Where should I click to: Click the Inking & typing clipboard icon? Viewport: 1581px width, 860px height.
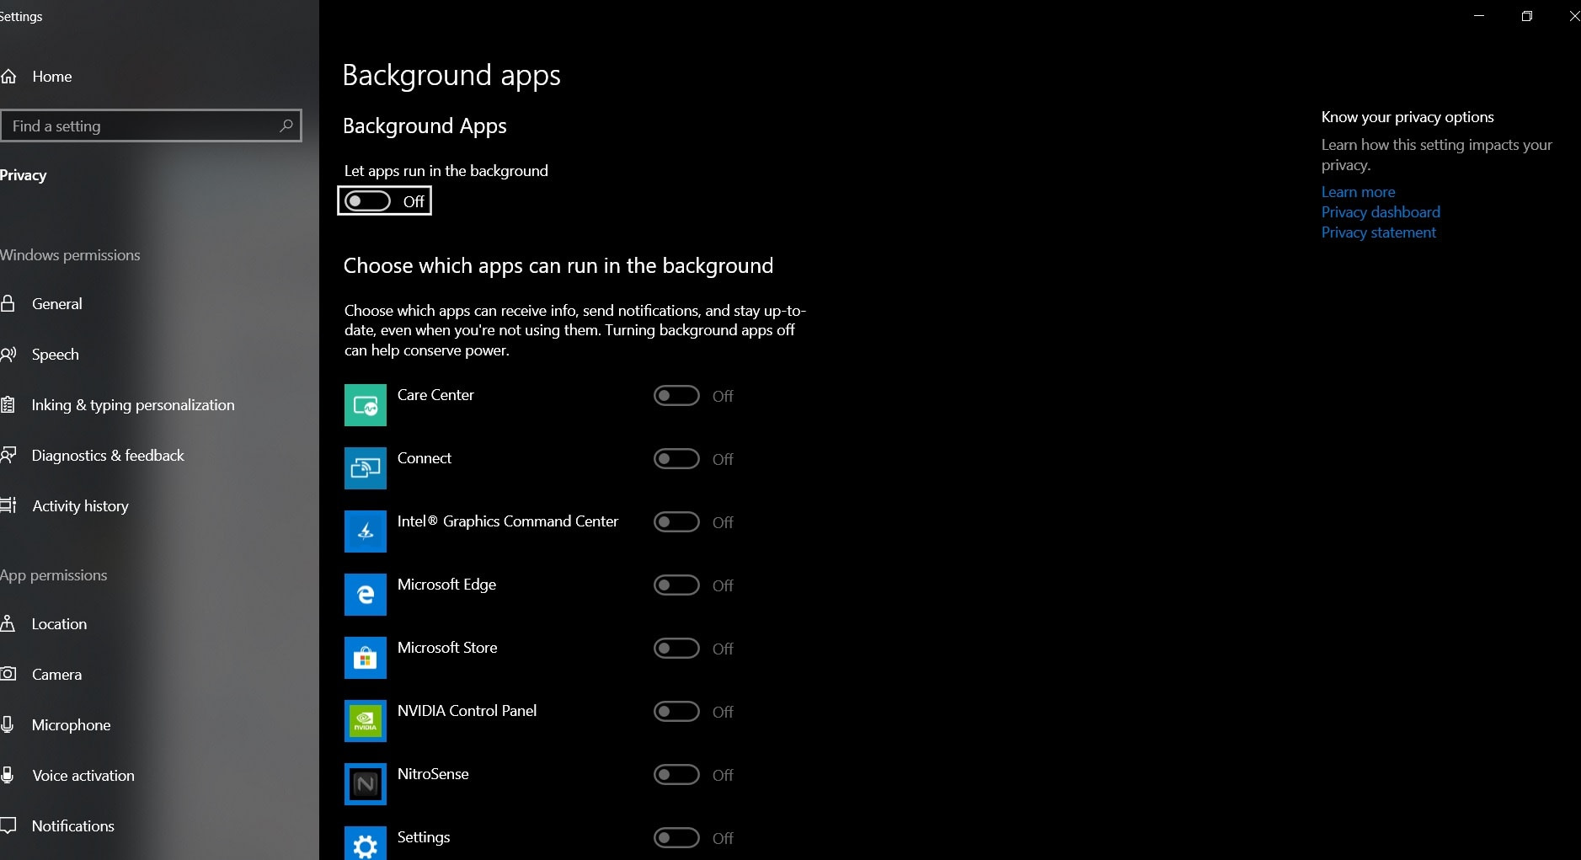[x=8, y=405]
